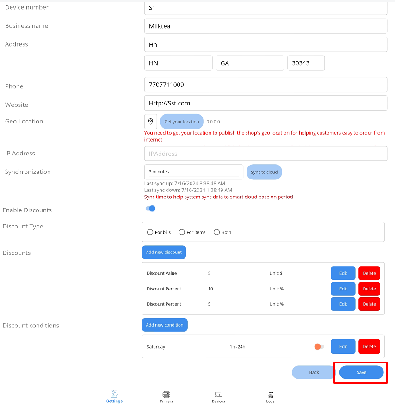This screenshot has height=407, width=395.
Task: Add a new discount condition
Action: [165, 325]
